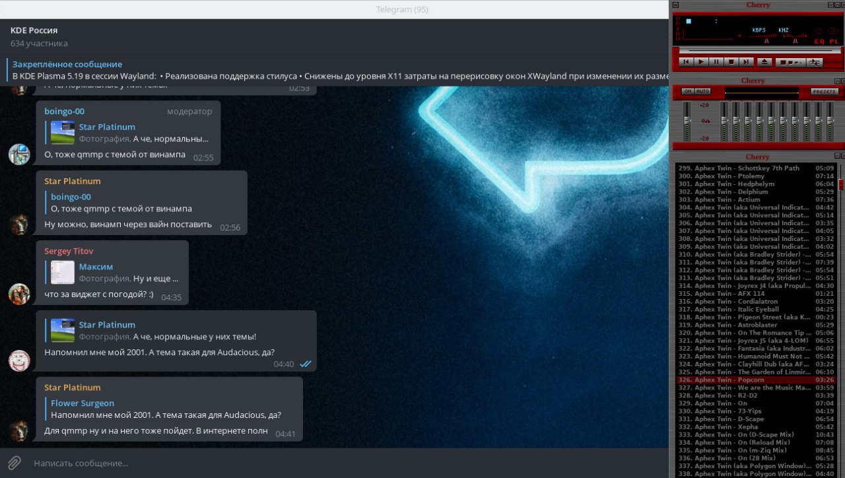Select track 336 On (28 Mix)
Image resolution: width=845 pixels, height=478 pixels.
pyautogui.click(x=756, y=458)
